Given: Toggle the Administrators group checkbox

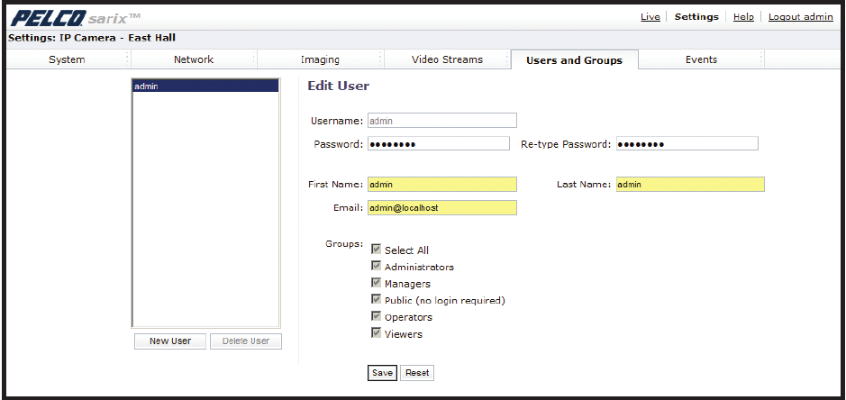Looking at the screenshot, I should 377,267.
